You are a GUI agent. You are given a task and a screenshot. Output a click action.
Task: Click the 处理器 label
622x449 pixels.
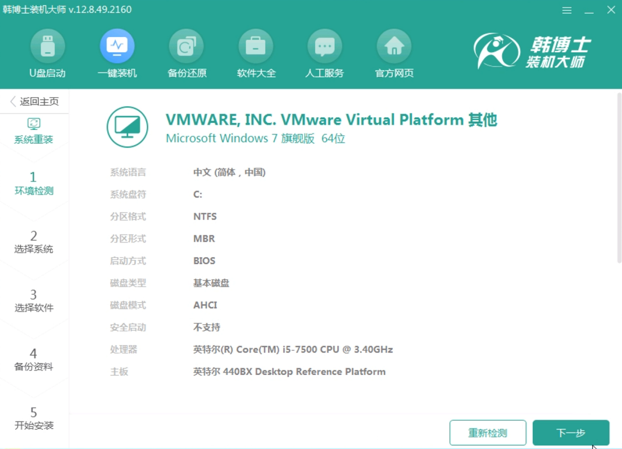coord(124,350)
